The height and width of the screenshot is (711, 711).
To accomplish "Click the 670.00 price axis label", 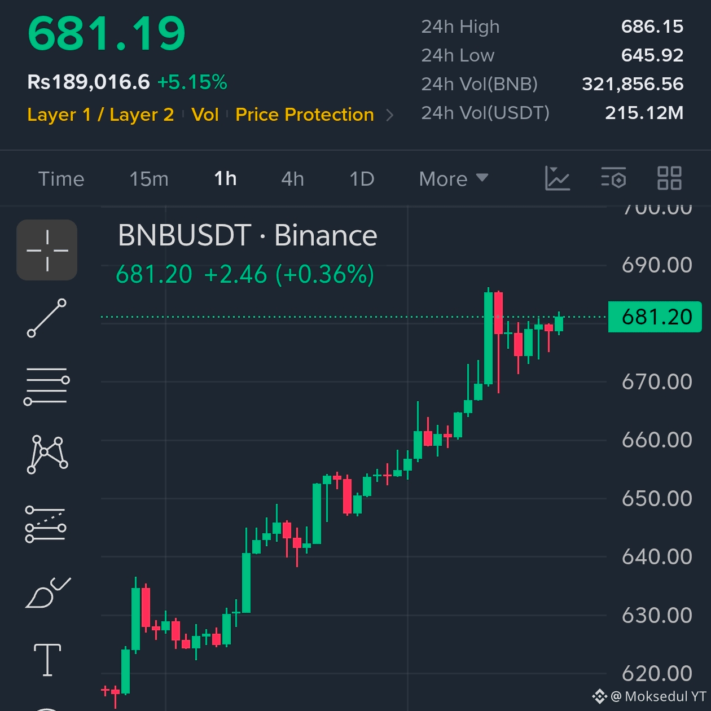I will click(657, 382).
